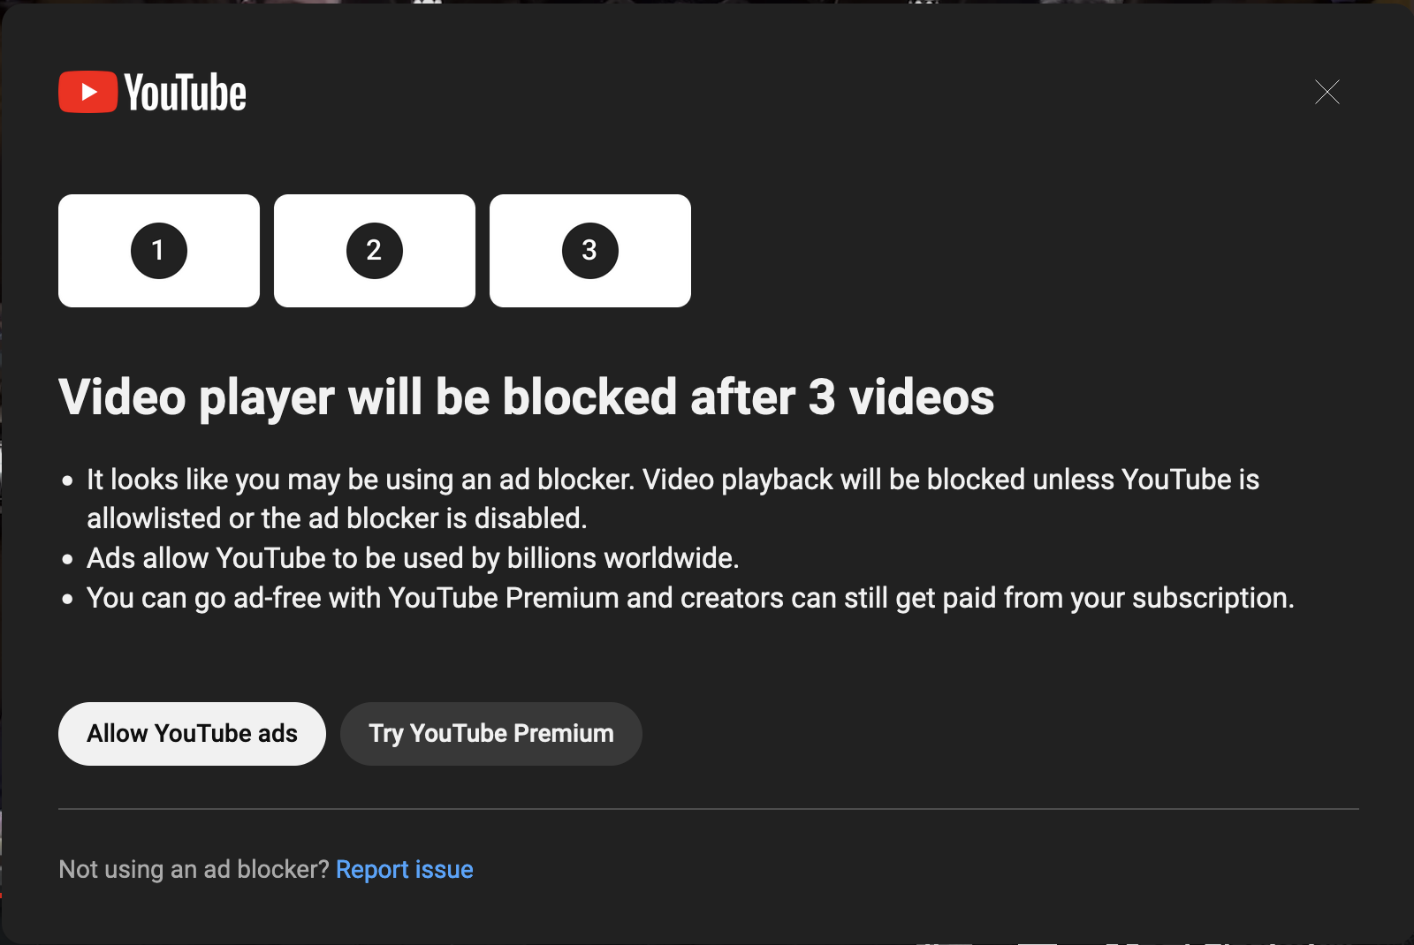Click the 'Ads allow YouTube to be used' line

coord(413,558)
